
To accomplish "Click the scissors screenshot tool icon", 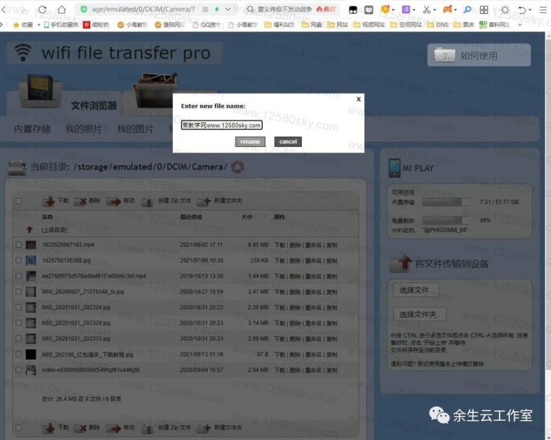I will [426, 9].
